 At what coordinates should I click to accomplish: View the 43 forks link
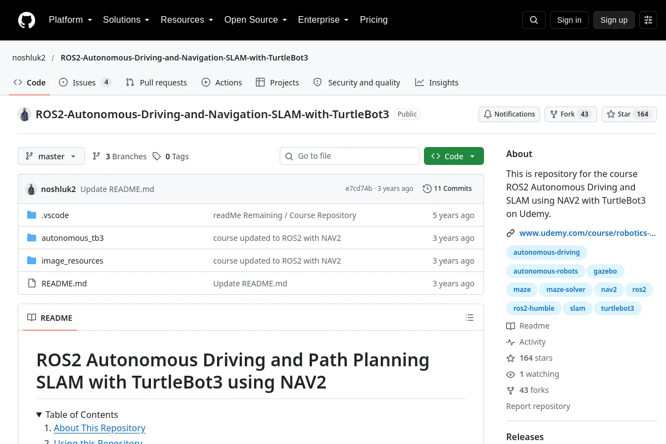point(527,390)
